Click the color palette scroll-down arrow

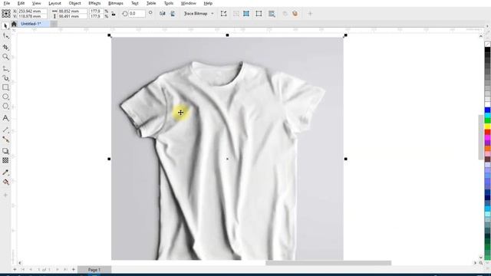click(488, 263)
